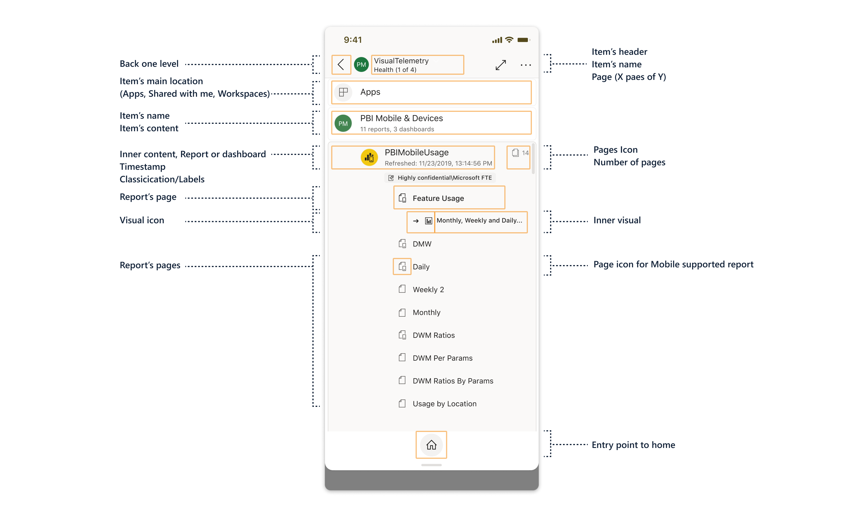The image size is (862, 517).
Task: Click the arrow before the inner visual
Action: point(416,221)
